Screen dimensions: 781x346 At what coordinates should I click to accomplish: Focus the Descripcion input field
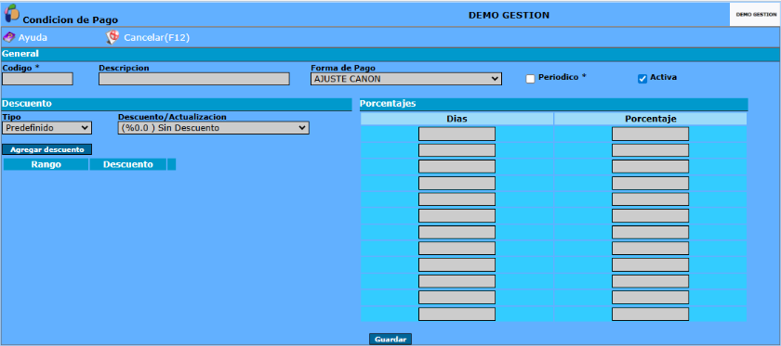194,79
